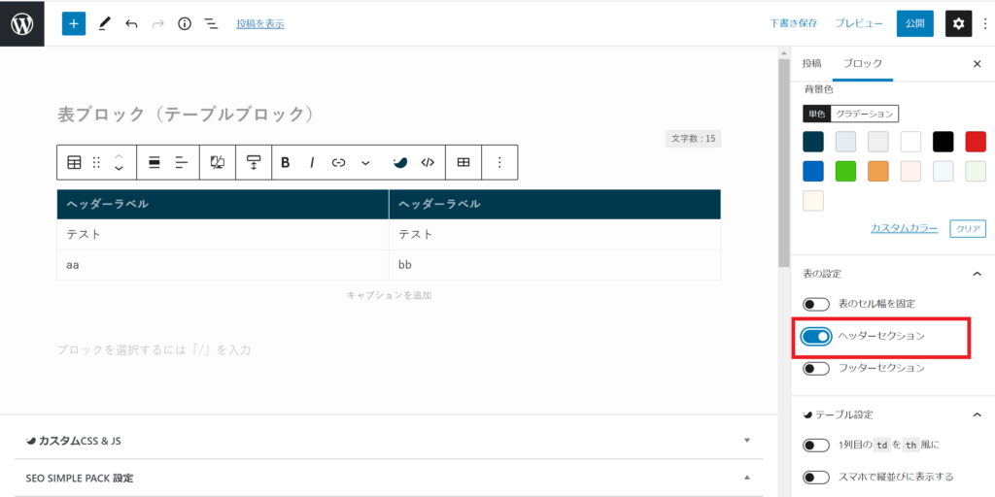Change the block alignment icon
The width and height of the screenshot is (995, 497).
[154, 162]
